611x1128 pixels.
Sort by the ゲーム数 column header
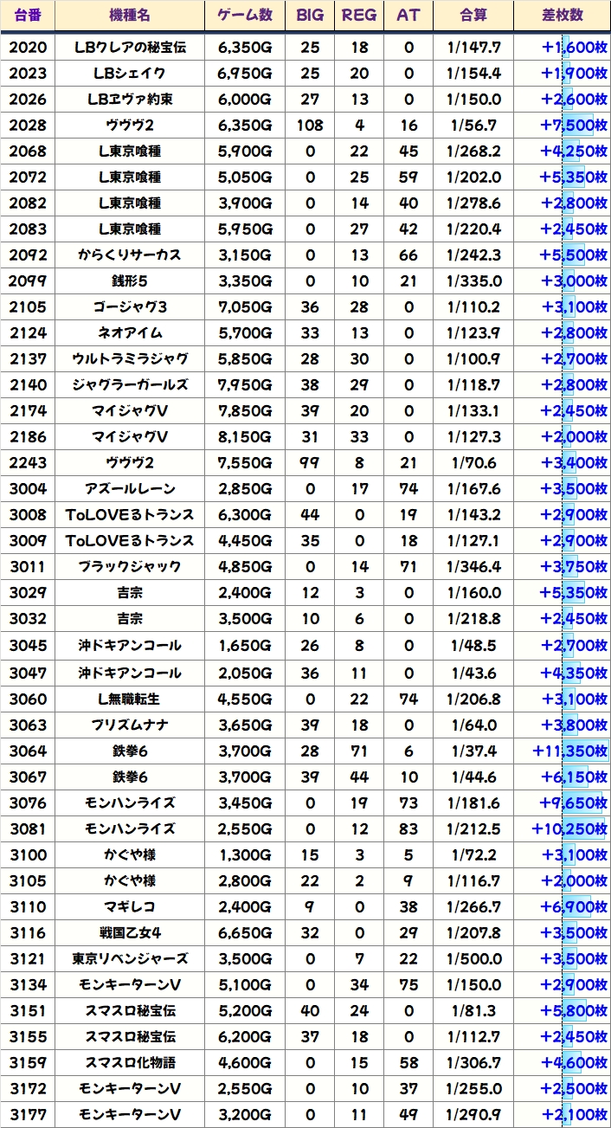[244, 16]
